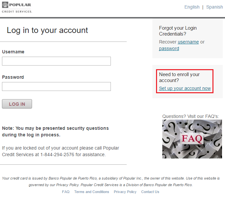
Task: Focus the Username input field
Action: pos(56,61)
